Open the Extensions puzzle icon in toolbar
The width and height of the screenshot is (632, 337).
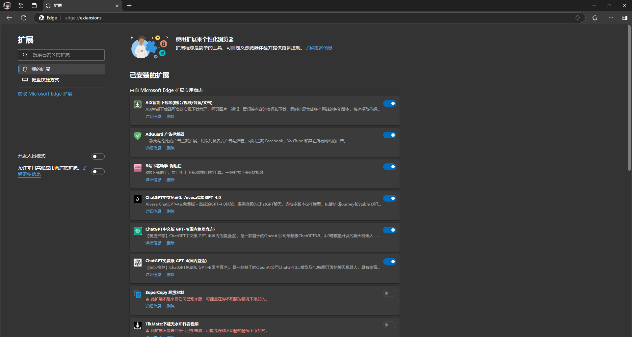(595, 18)
